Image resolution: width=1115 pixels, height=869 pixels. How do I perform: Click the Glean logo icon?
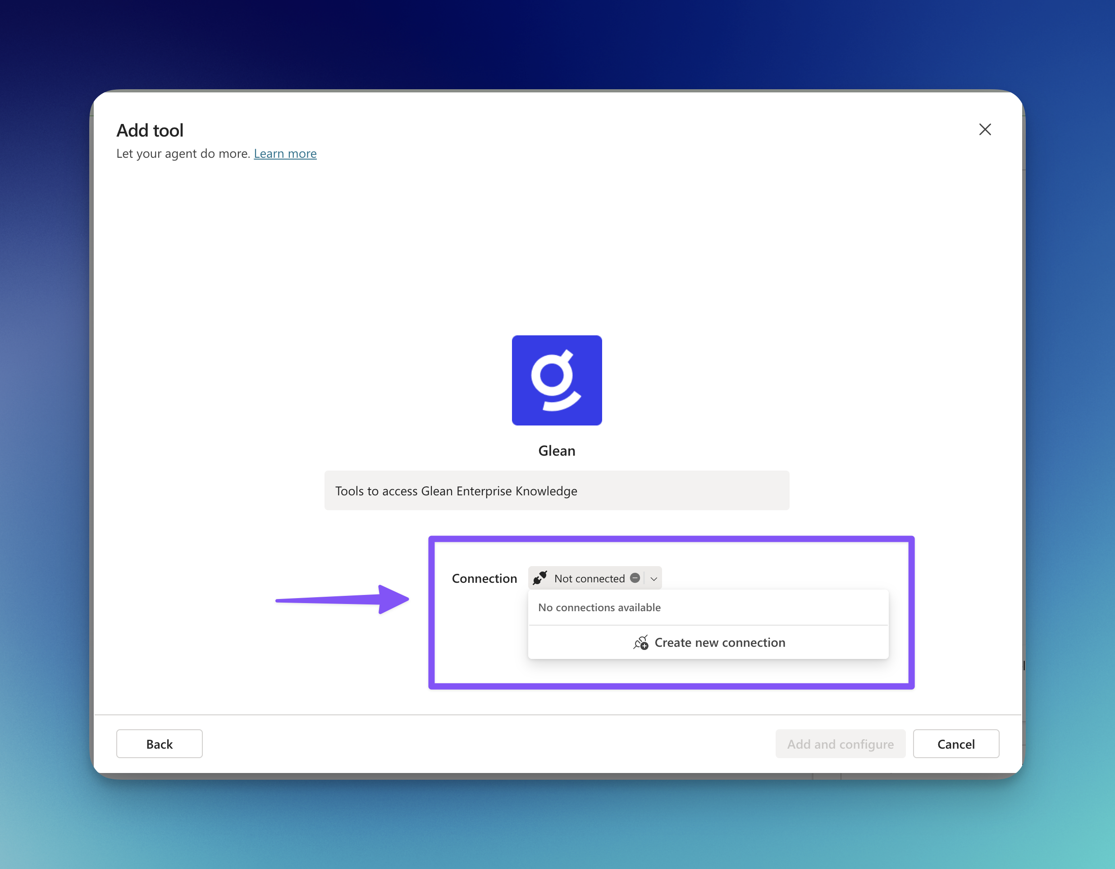click(557, 380)
